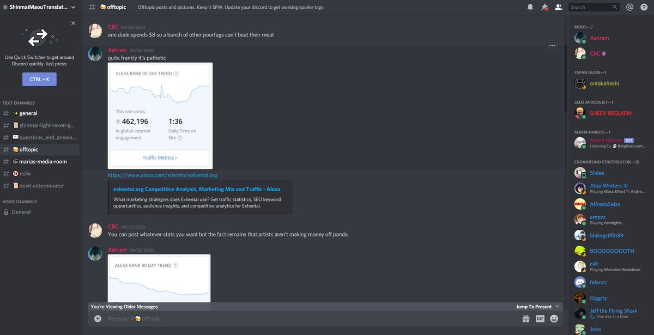Open the emoji picker
This screenshot has width=654, height=335.
click(x=554, y=318)
